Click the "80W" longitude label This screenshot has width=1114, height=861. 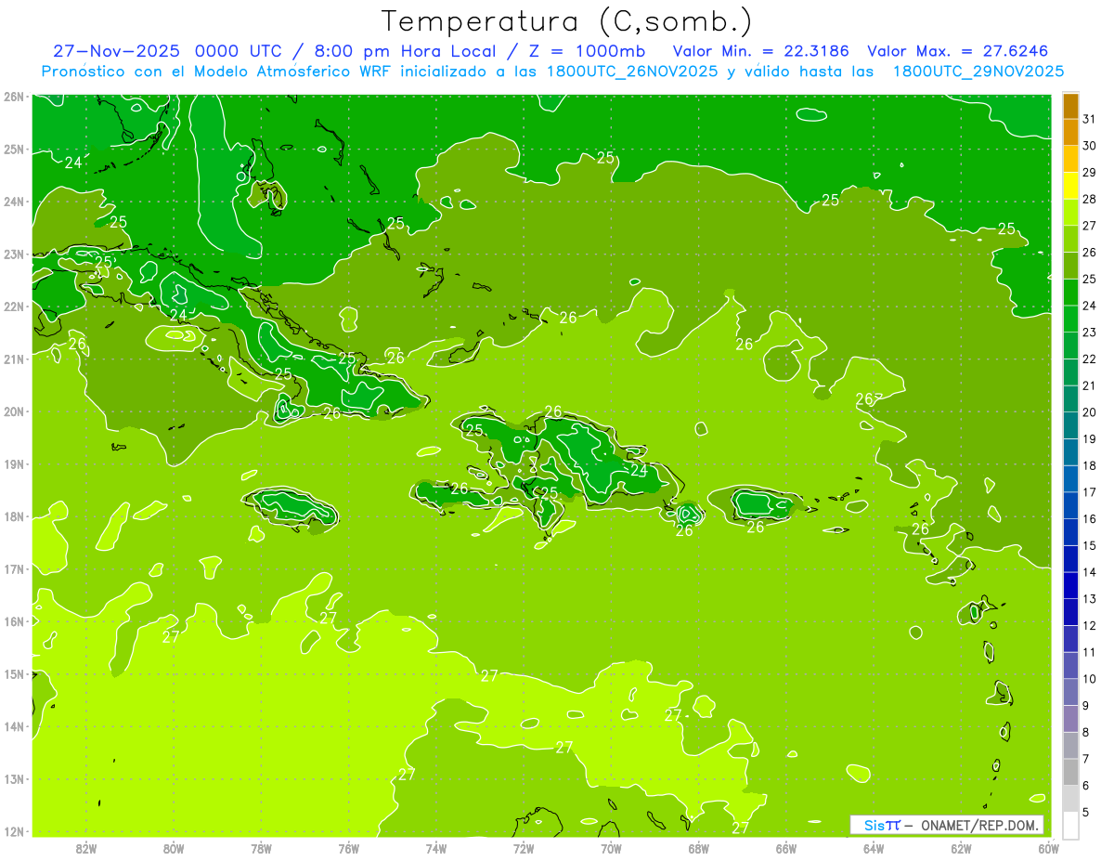coord(174,848)
